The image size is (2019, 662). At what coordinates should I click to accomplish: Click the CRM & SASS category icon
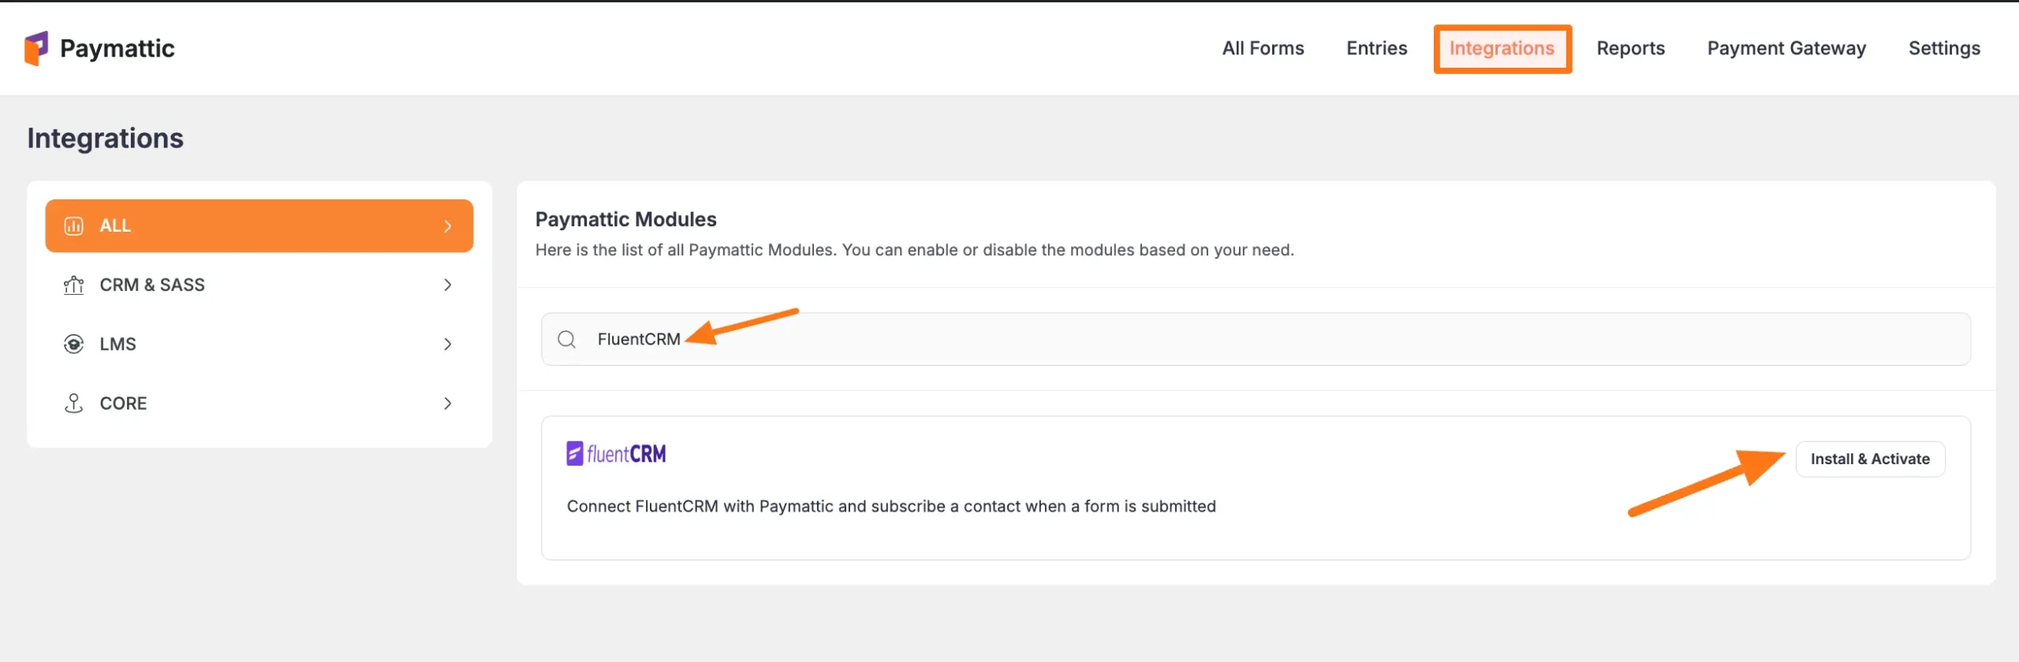click(73, 285)
